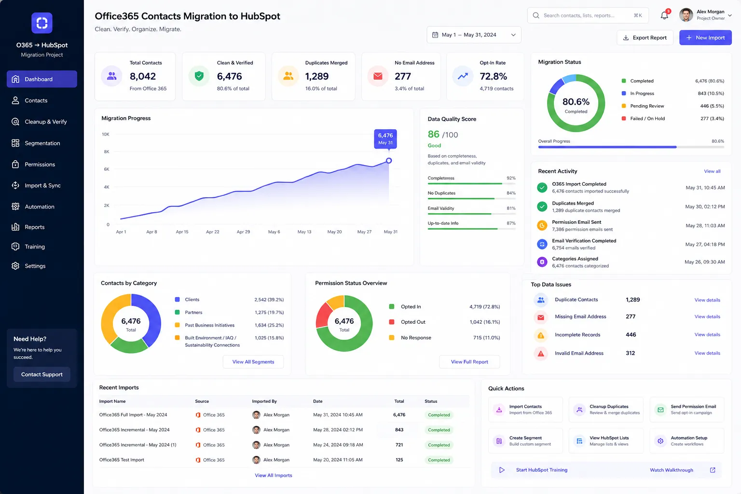This screenshot has width=741, height=494.
Task: Open external link icon beside Watch Walkthrough
Action: click(713, 470)
